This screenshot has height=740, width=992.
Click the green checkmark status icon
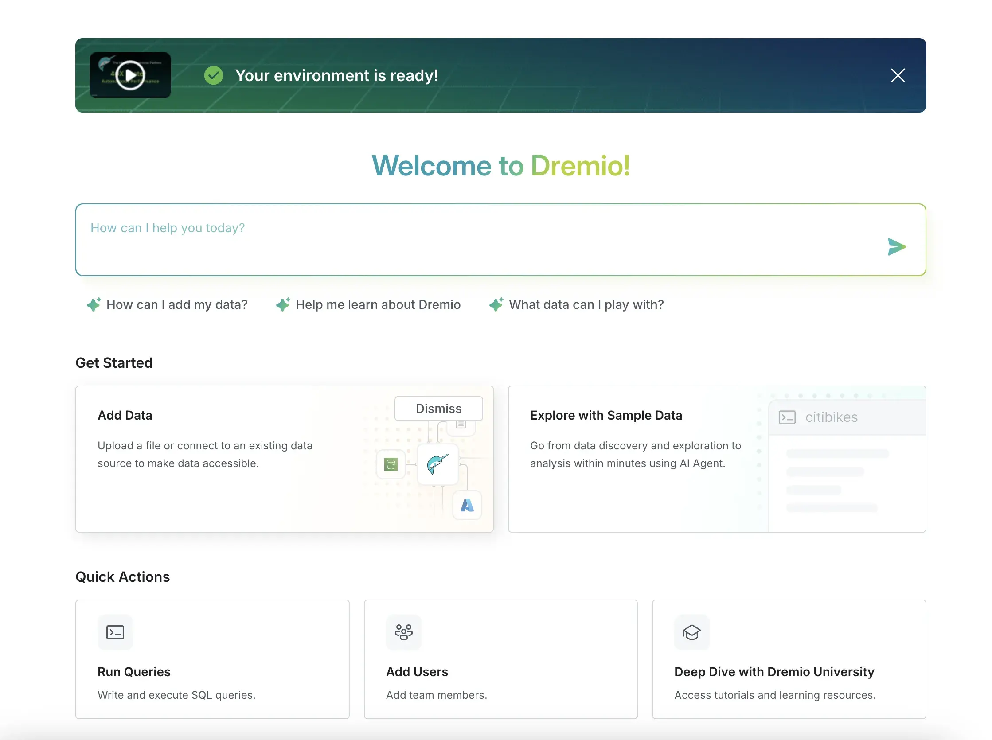(x=214, y=75)
